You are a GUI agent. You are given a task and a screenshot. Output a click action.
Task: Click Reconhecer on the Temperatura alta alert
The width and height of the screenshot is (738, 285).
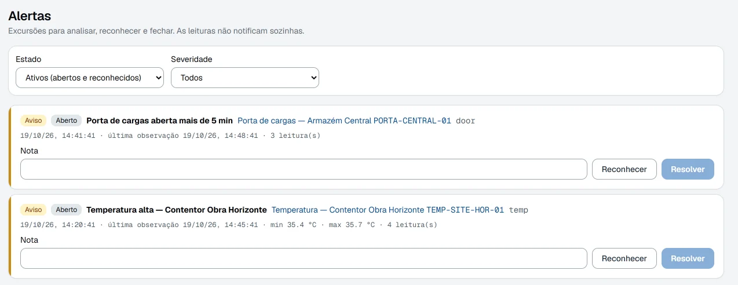pos(624,258)
